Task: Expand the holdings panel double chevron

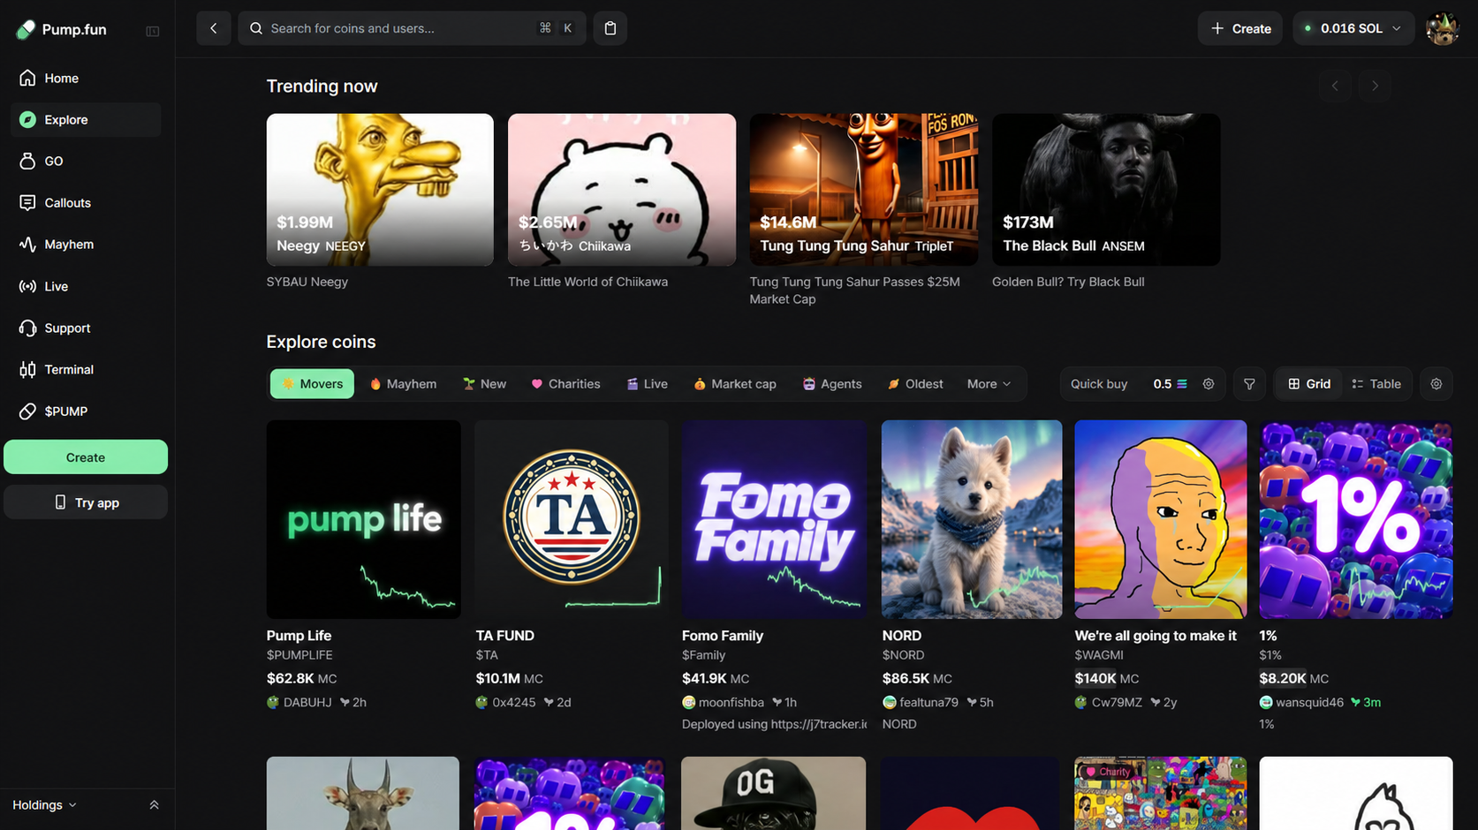Action: 154,804
